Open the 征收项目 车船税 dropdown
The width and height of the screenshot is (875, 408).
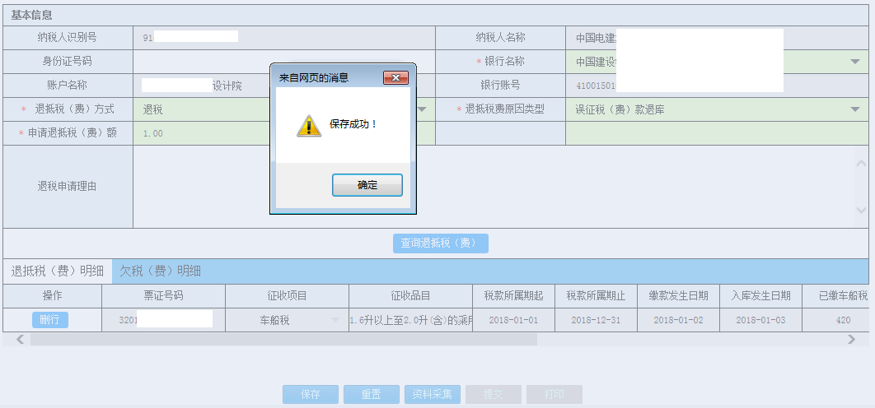tap(335, 320)
